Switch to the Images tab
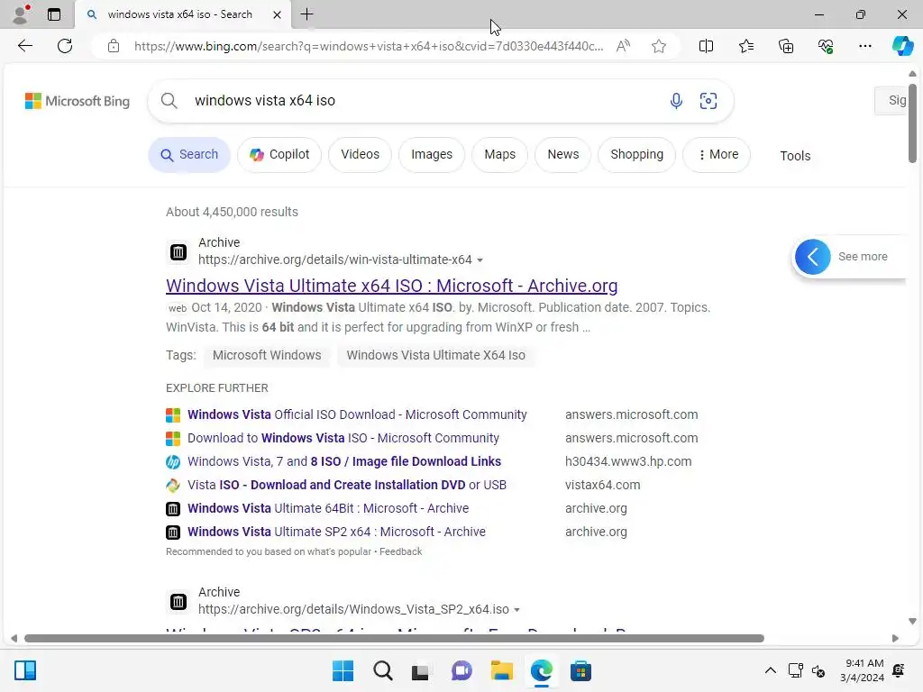 point(432,155)
